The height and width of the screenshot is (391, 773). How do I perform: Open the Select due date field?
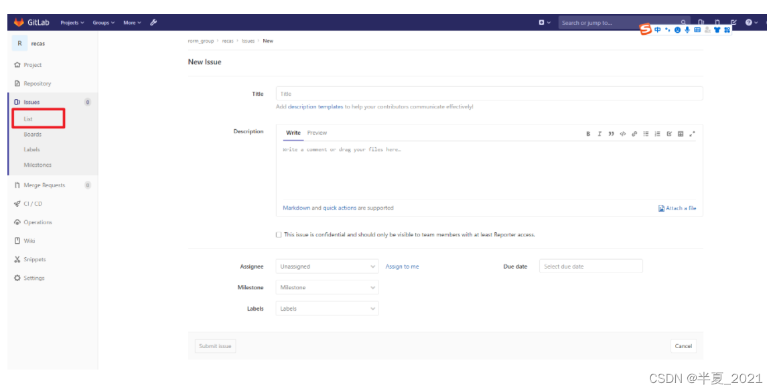591,266
